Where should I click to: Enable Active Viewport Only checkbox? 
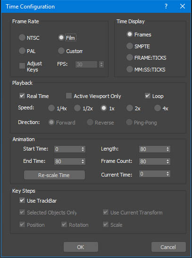(69, 96)
